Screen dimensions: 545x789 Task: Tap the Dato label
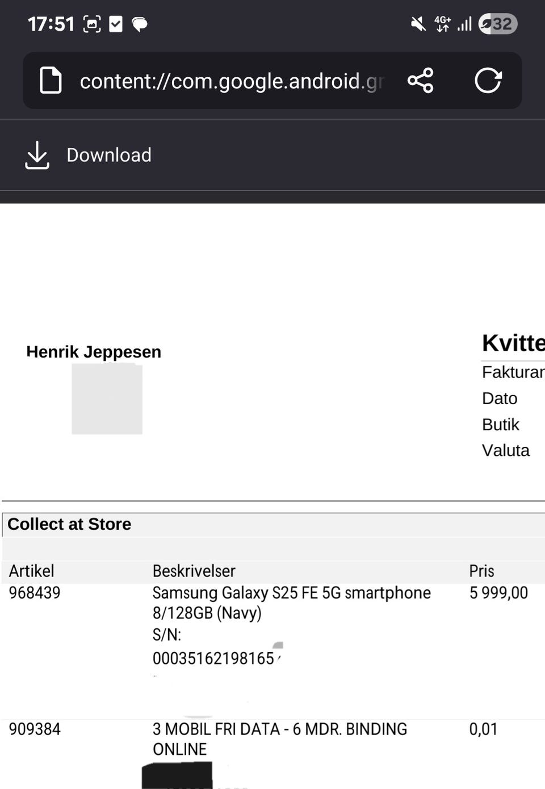(500, 398)
